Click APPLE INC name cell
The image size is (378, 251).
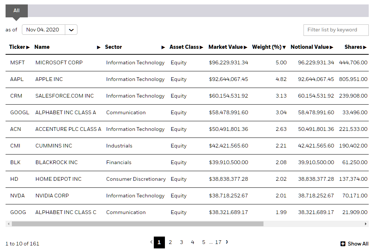(49, 79)
